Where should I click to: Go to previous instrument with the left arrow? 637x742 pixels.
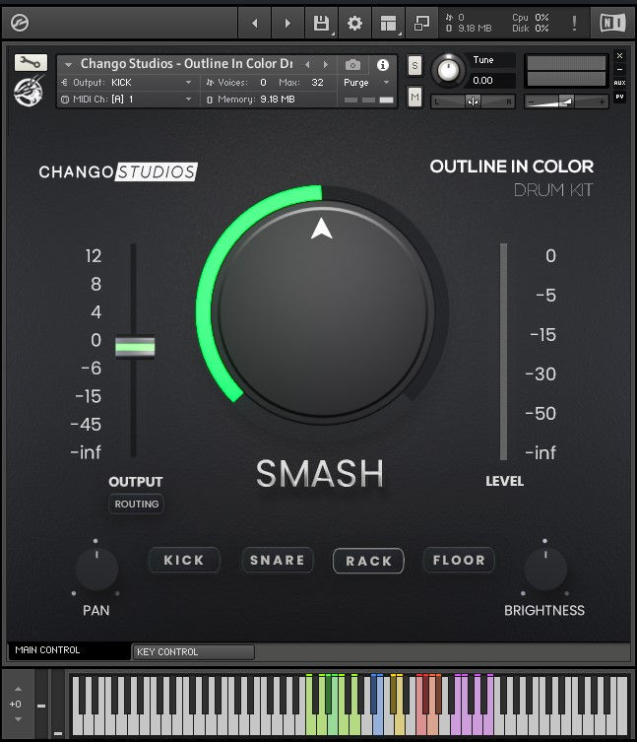pos(254,23)
